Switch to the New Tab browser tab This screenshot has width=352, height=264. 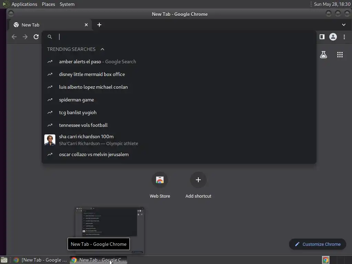click(x=50, y=25)
